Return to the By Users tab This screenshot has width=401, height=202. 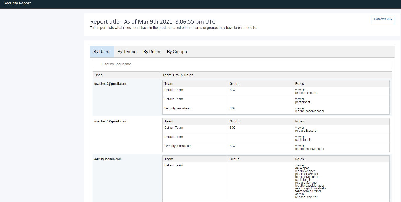click(x=102, y=52)
